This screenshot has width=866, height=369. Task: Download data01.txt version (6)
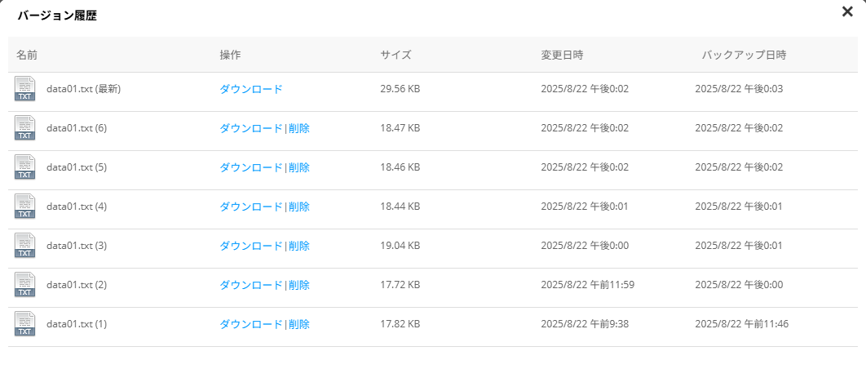(x=251, y=128)
